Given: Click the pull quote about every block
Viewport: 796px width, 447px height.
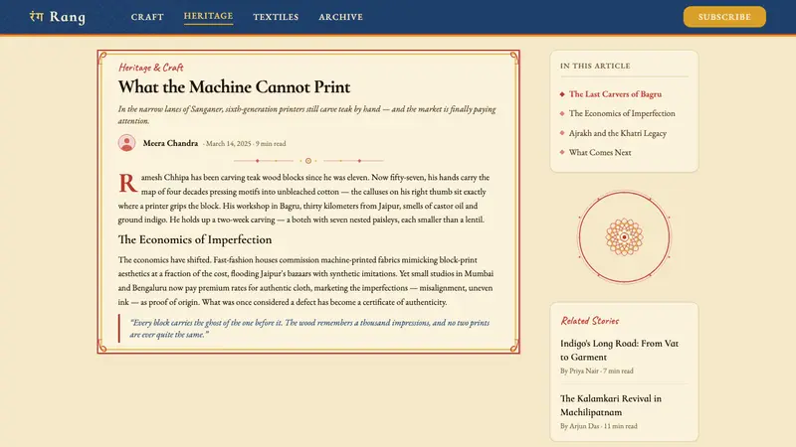Looking at the screenshot, I should 309,329.
